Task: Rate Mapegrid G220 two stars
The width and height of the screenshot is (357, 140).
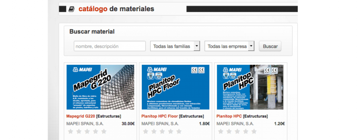Action: pyautogui.click(x=79, y=131)
